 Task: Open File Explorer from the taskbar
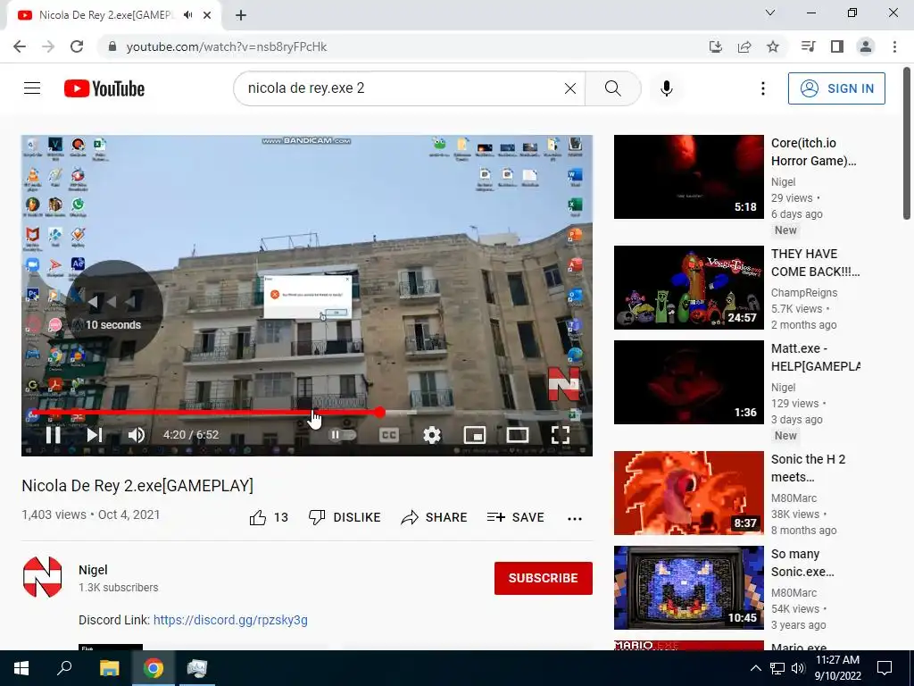109,668
